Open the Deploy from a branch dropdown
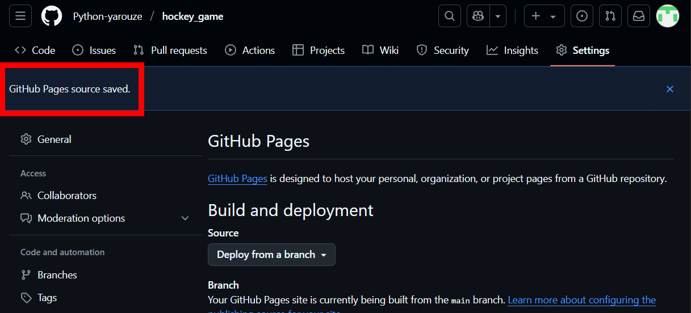Viewport: 691px width, 313px height. 271,255
